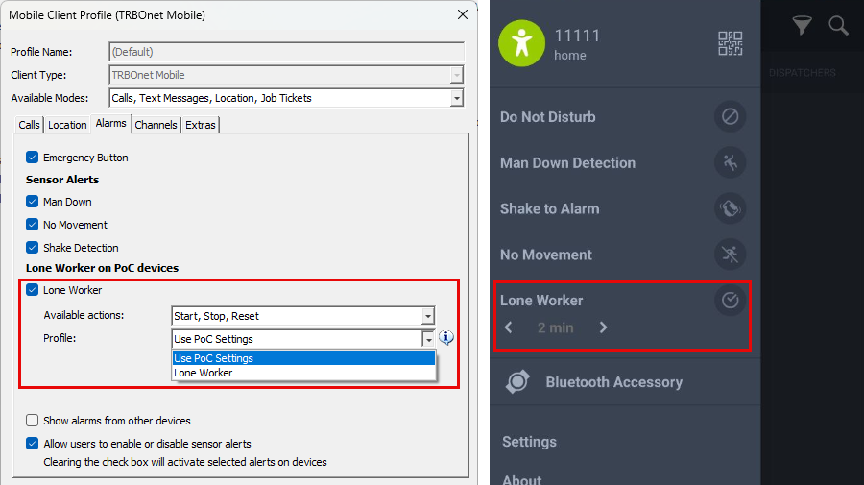Screen dimensions: 864x485
Task: Open About in the mobile menu
Action: [x=522, y=480]
